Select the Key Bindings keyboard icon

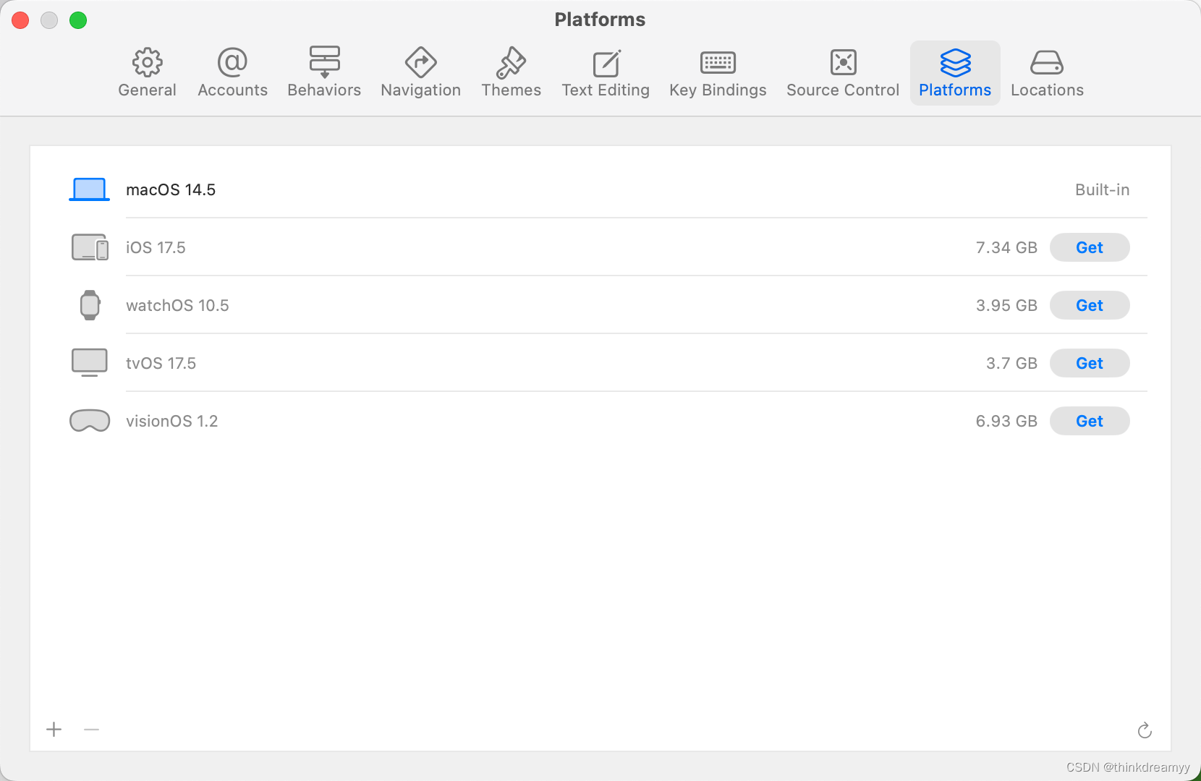coord(718,63)
